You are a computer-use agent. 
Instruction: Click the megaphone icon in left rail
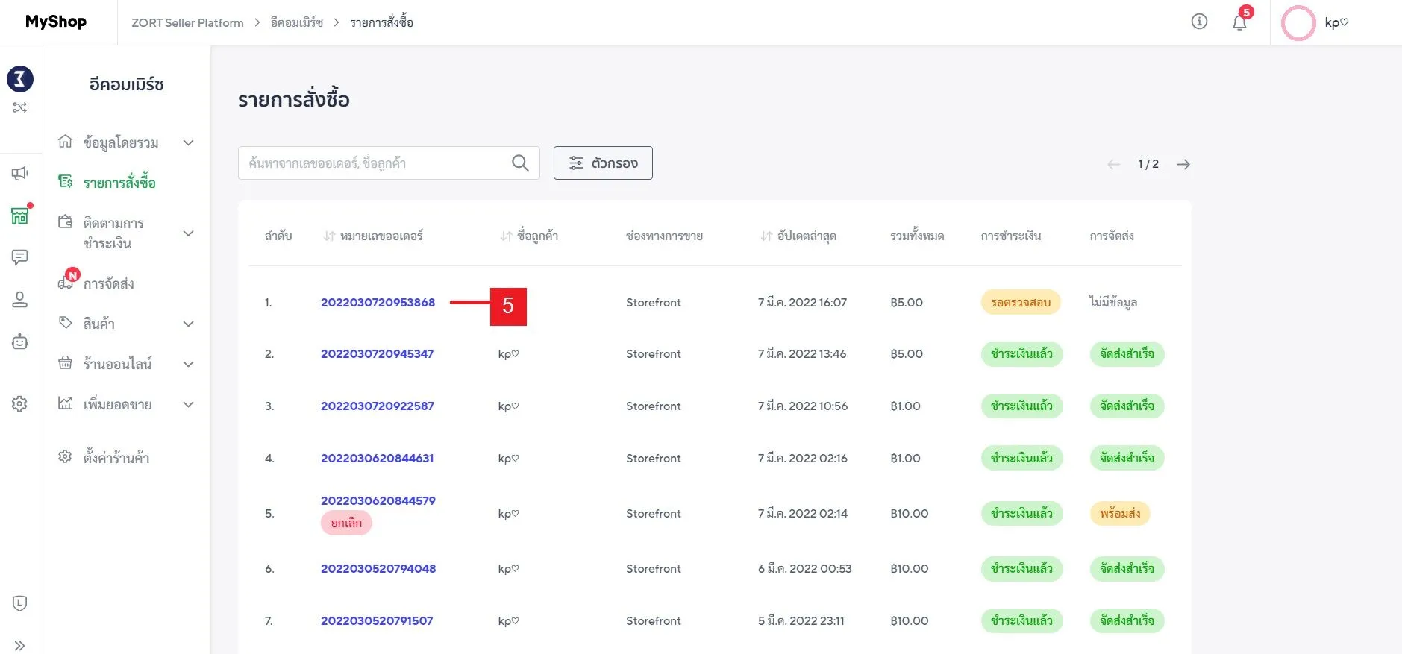20,174
